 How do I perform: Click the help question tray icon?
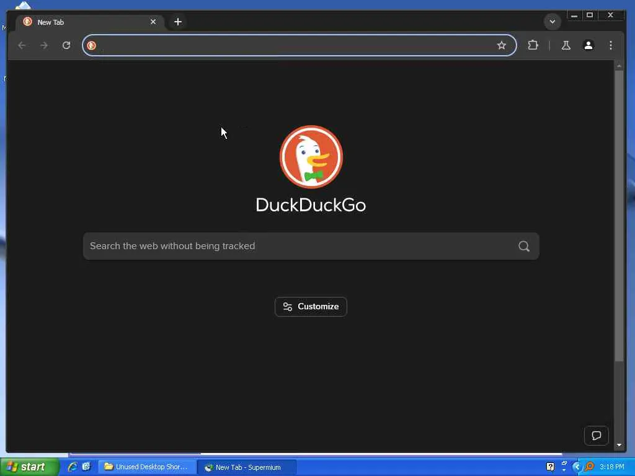(x=551, y=467)
